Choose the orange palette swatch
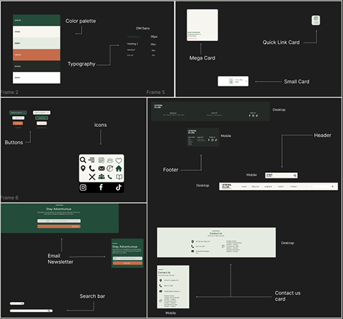 pos(36,55)
